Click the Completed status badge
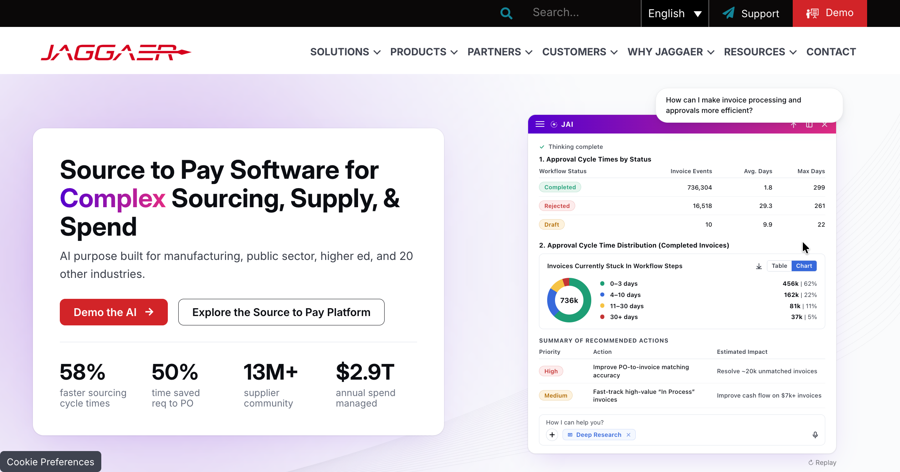900x472 pixels. click(560, 187)
